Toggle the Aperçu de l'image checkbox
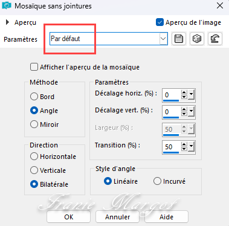The image size is (229, 226). click(x=160, y=22)
